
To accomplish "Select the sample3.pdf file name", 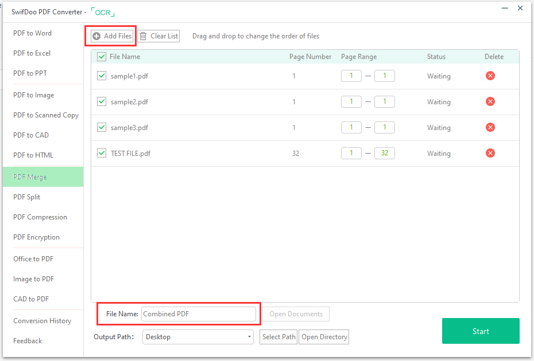I will point(129,128).
